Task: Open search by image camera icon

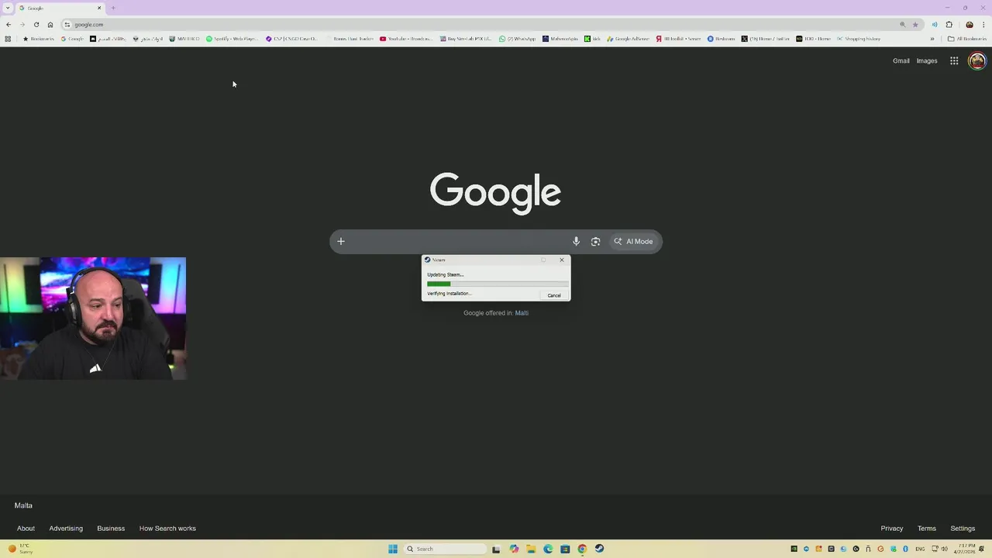Action: 595,242
